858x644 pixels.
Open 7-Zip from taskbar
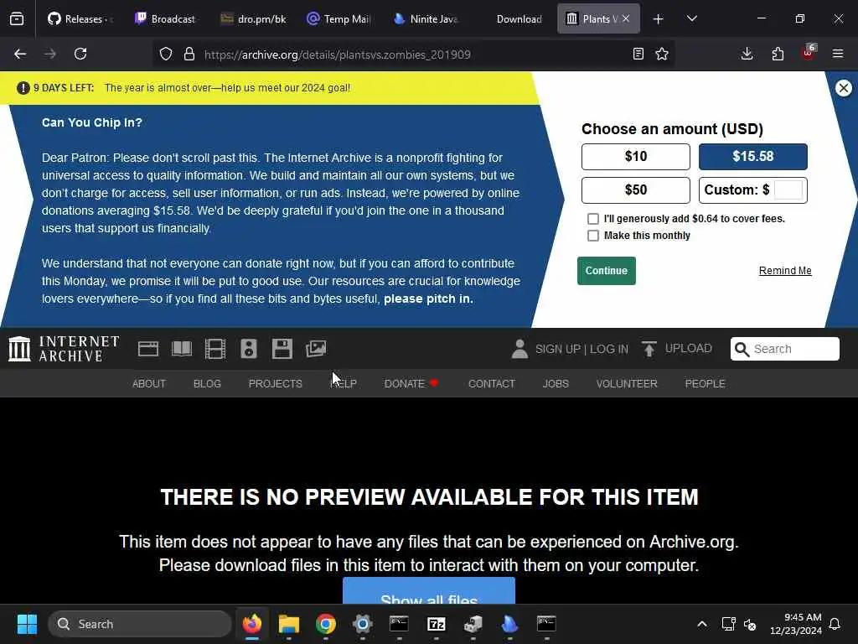click(436, 624)
